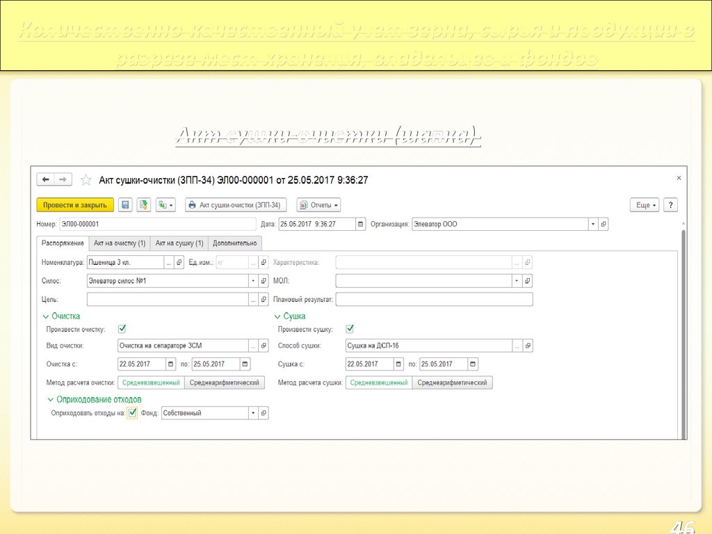
Task: Print Акт сушки-очистки (ЗПП-34)
Action: [236, 205]
